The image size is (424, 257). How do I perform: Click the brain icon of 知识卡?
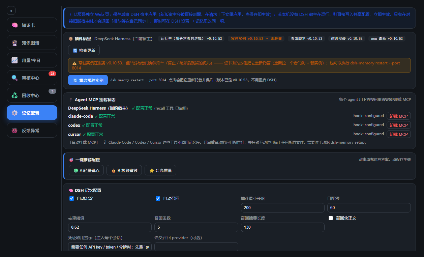click(x=14, y=25)
